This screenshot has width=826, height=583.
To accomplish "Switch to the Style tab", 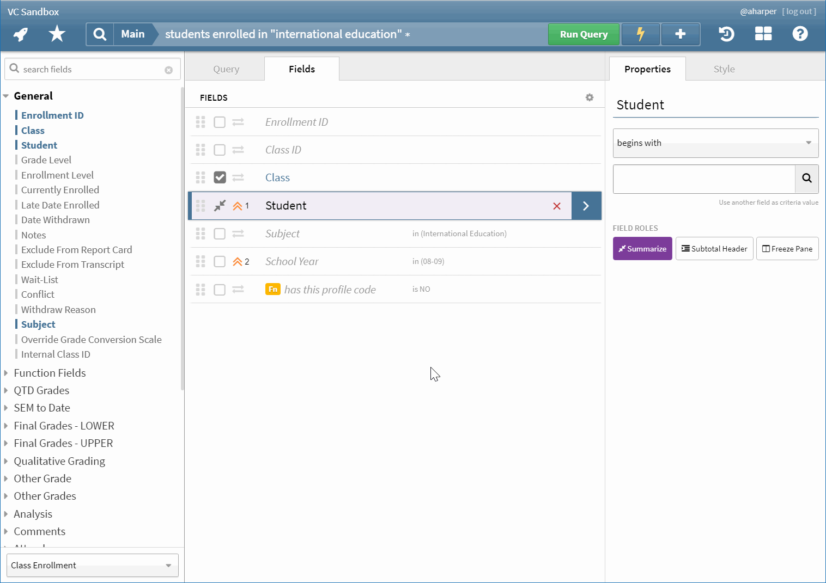I will tap(724, 69).
